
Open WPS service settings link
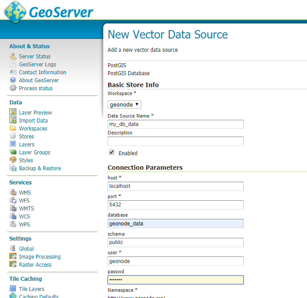(24, 225)
